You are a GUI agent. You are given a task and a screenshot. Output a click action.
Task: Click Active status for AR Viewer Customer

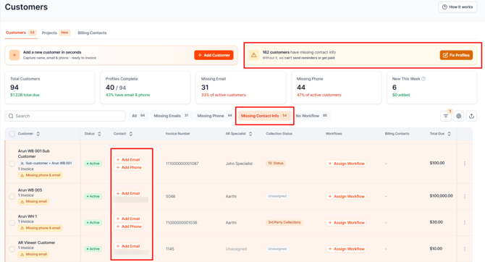[93, 249]
